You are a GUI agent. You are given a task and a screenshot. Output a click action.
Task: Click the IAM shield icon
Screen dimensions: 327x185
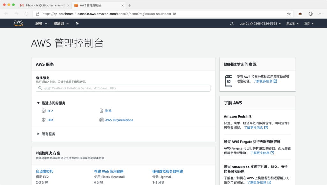(43, 120)
